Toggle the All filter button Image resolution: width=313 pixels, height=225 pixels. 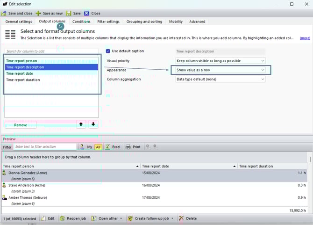click(x=98, y=147)
